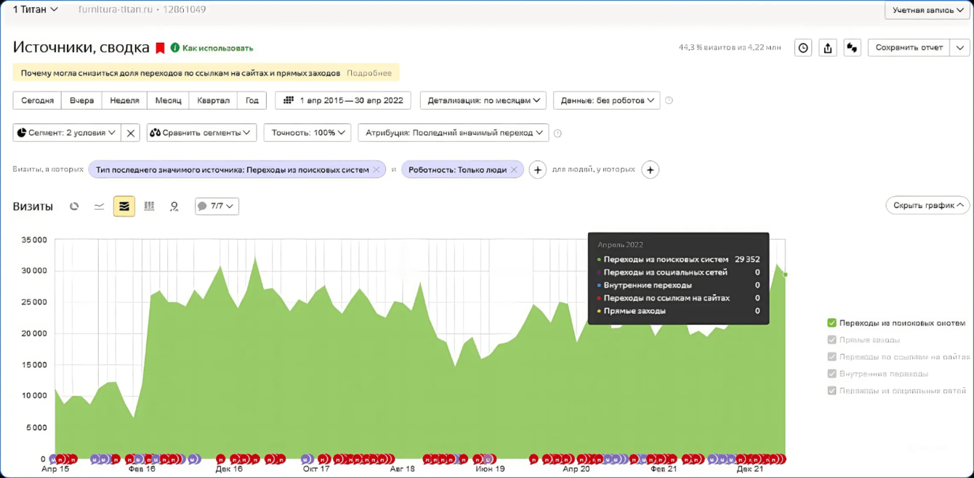The width and height of the screenshot is (974, 478).
Task: Toggle the 'Прямые заходы' legend checkbox
Action: point(832,339)
